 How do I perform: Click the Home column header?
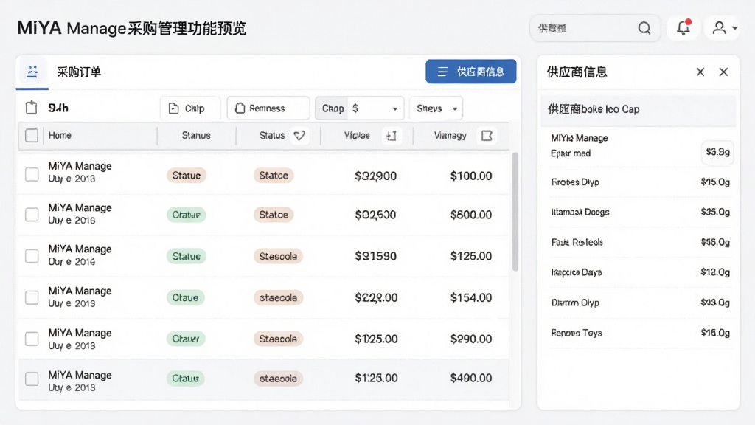pos(60,136)
